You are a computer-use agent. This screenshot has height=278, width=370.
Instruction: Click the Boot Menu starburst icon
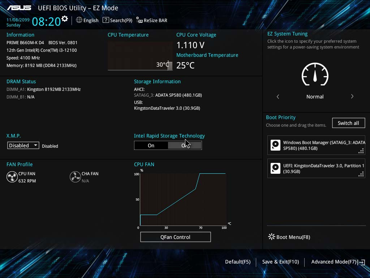272,237
